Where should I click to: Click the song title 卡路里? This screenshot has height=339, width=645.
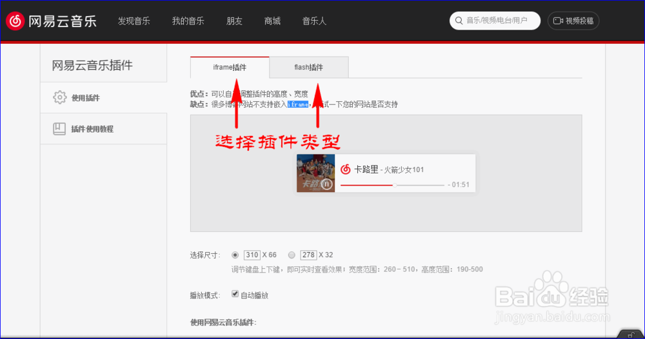(x=366, y=169)
